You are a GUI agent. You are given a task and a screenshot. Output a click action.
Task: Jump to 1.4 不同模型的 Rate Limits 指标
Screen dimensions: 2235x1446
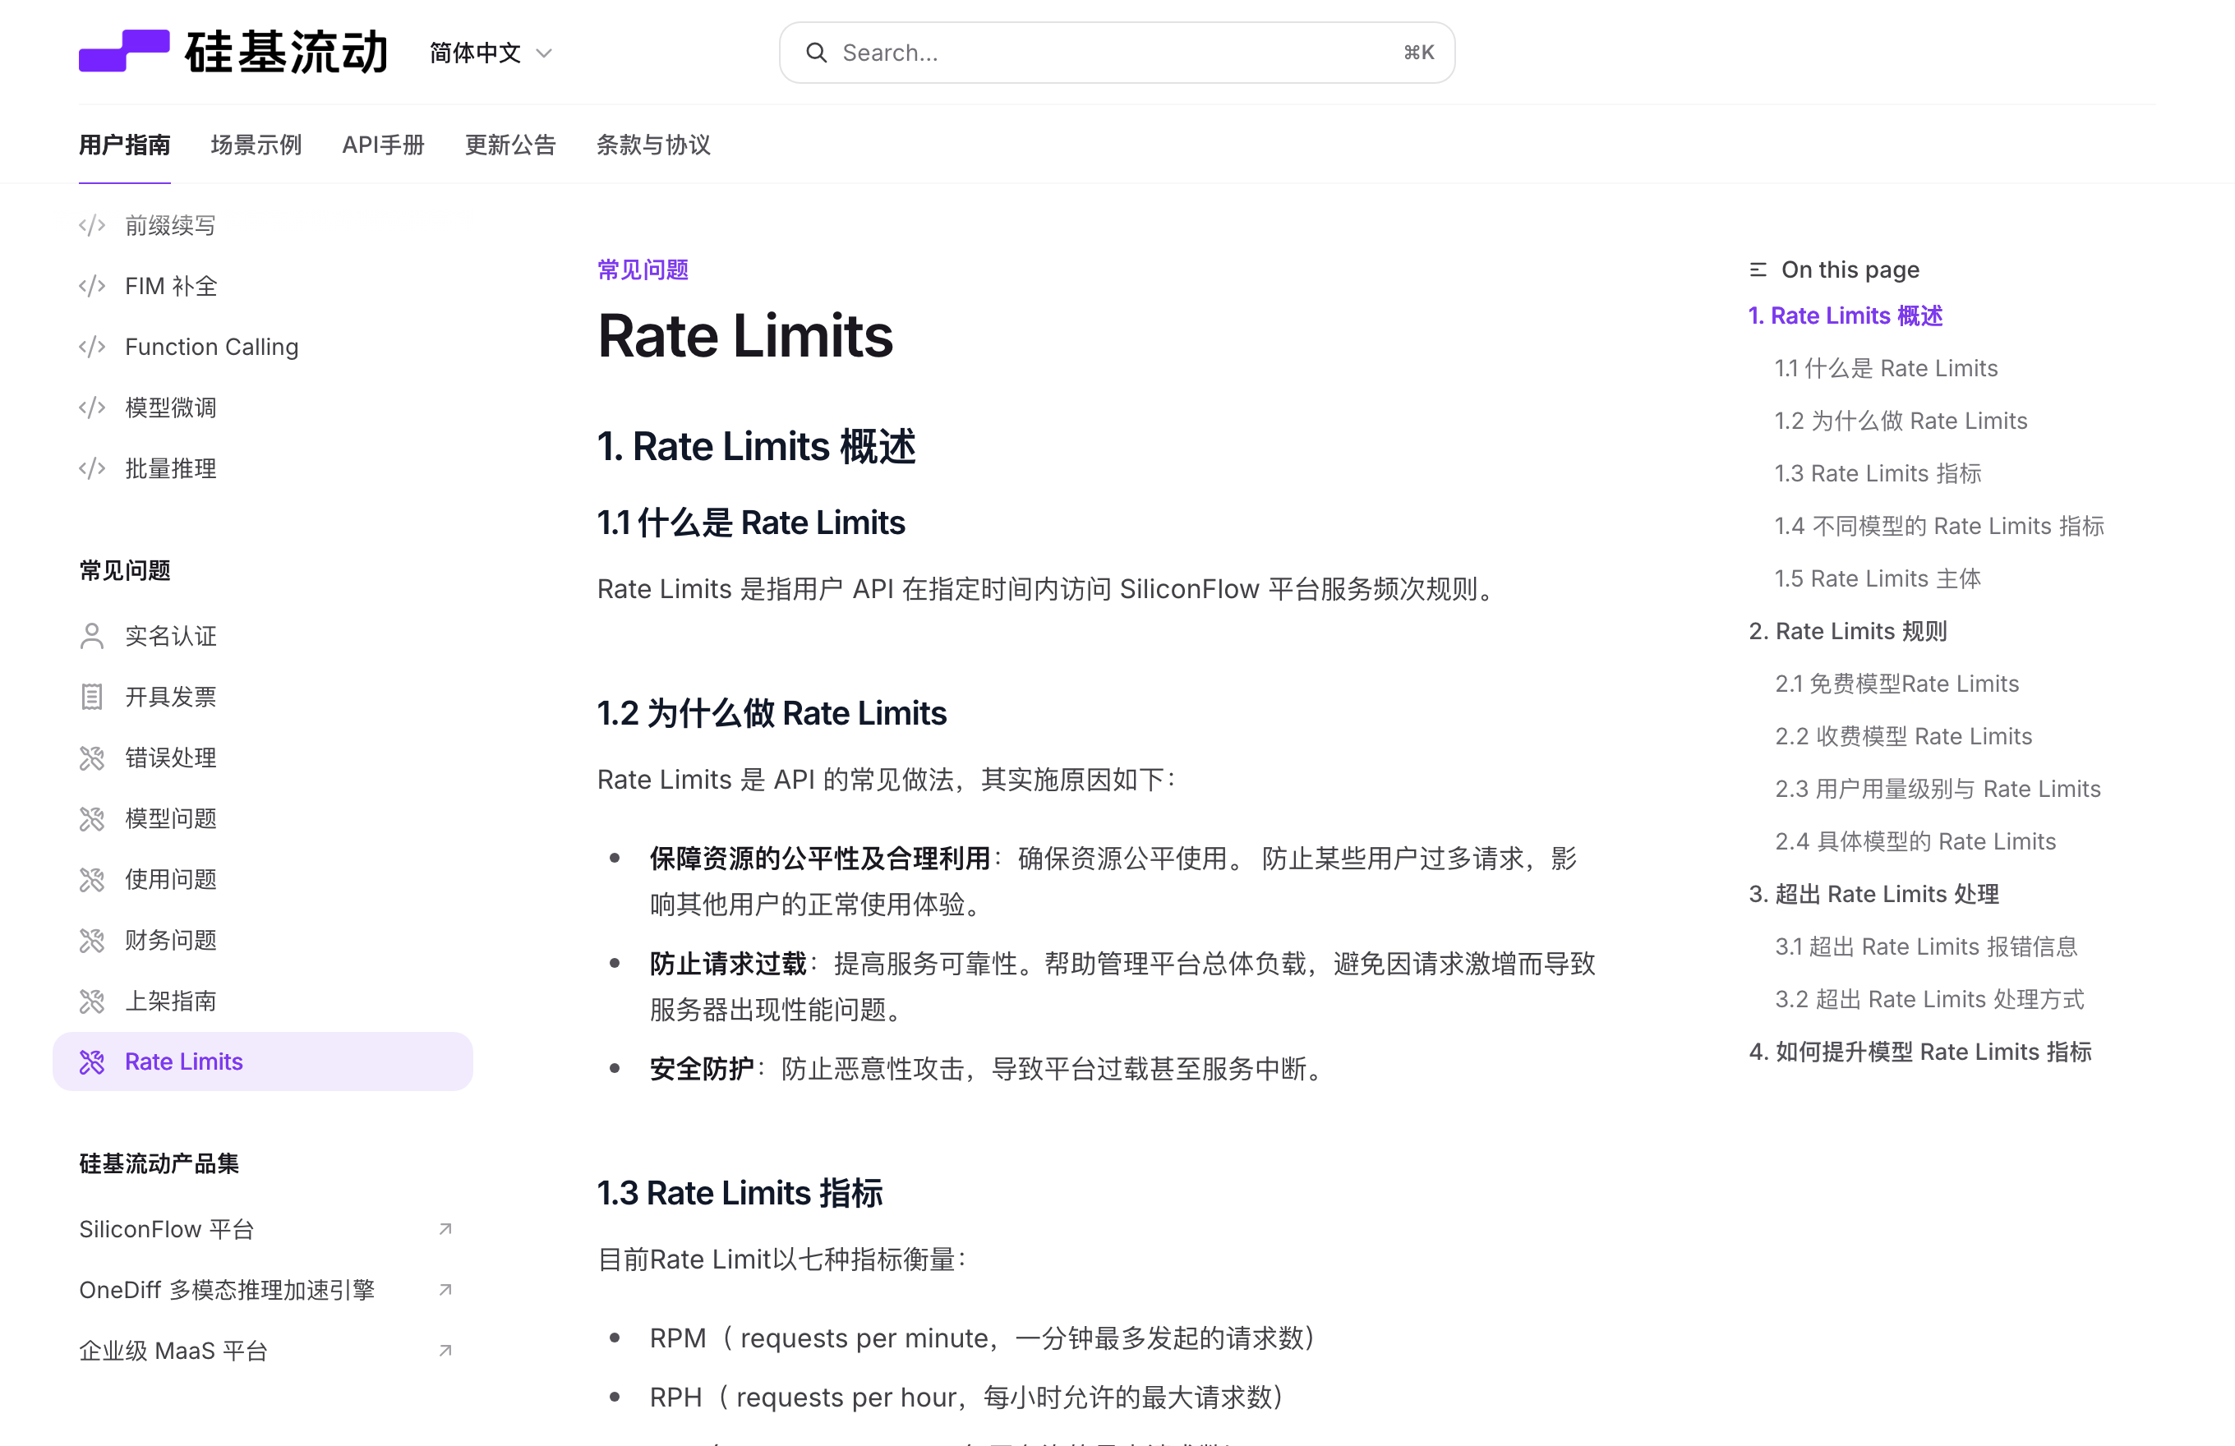[x=1939, y=526]
